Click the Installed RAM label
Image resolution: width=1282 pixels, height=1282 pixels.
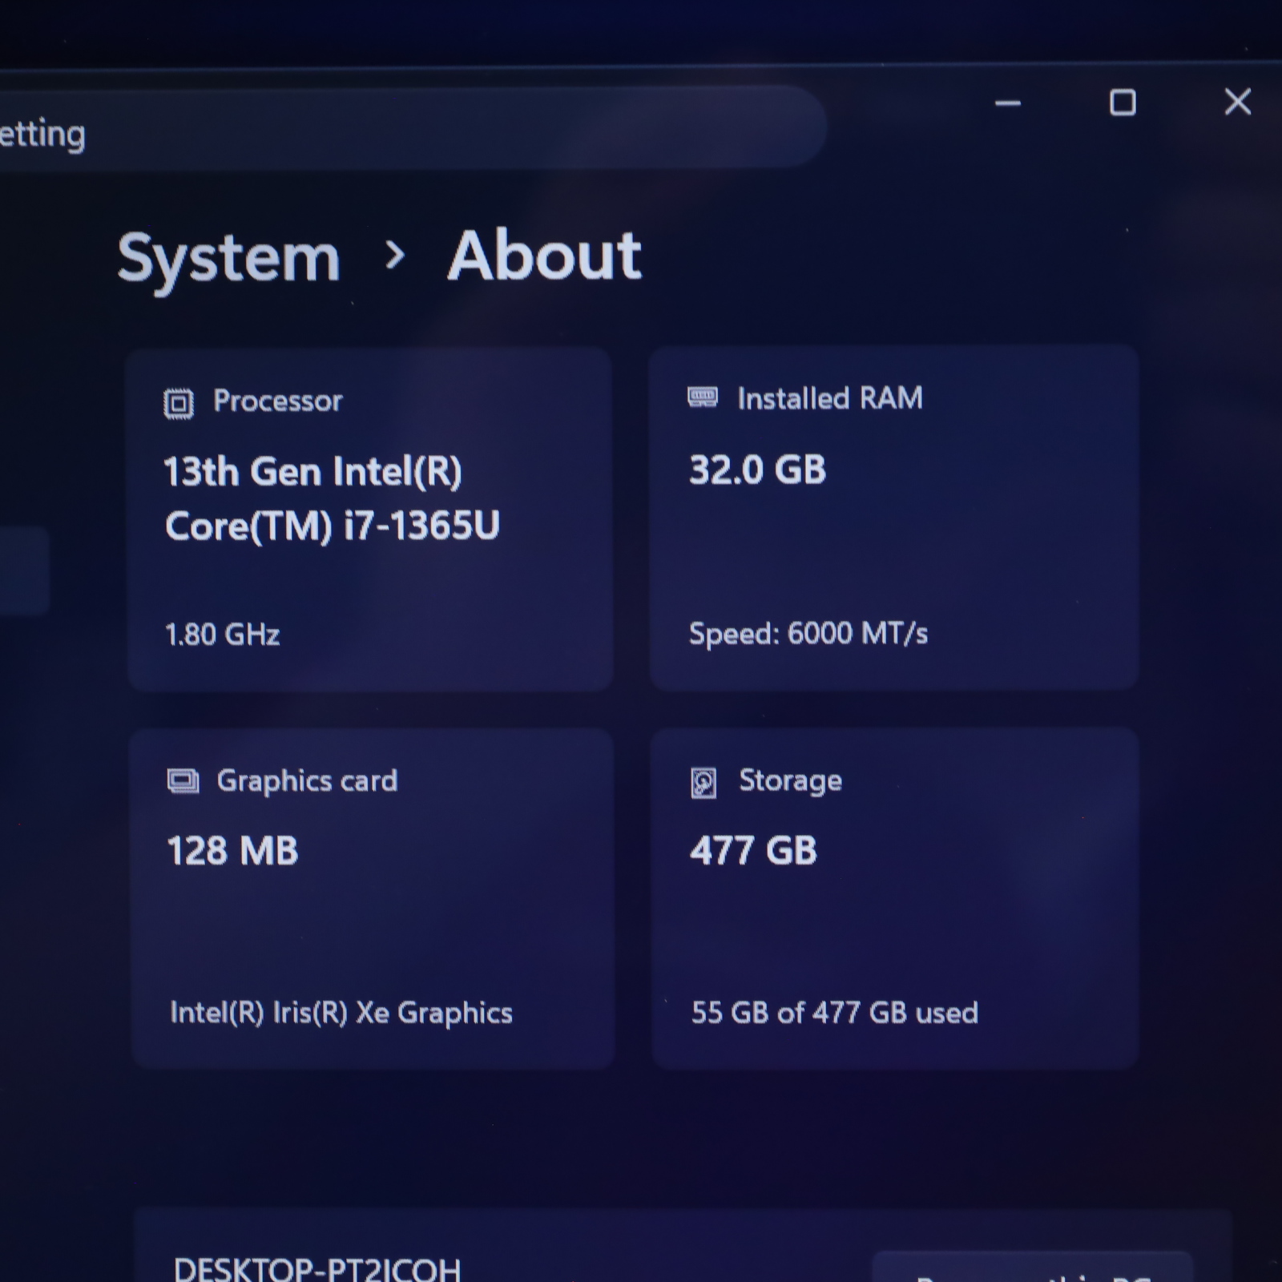pyautogui.click(x=830, y=398)
